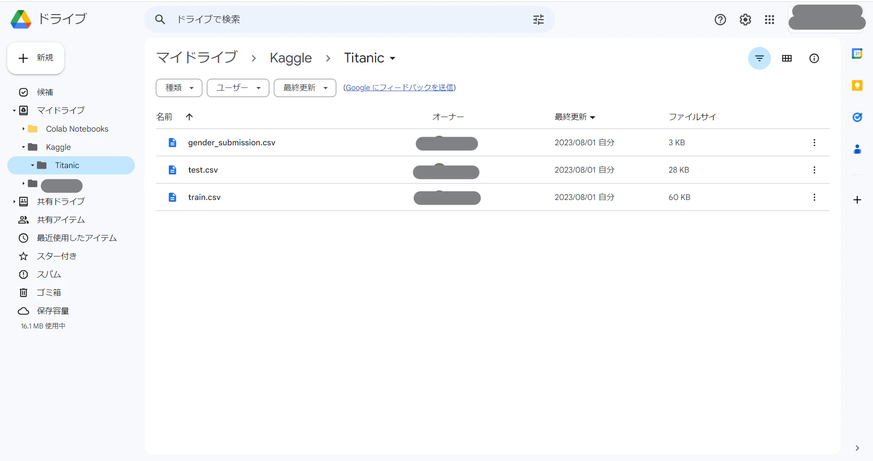The height and width of the screenshot is (461, 873).
Task: Select the Titanic folder in the tree
Action: pyautogui.click(x=71, y=165)
